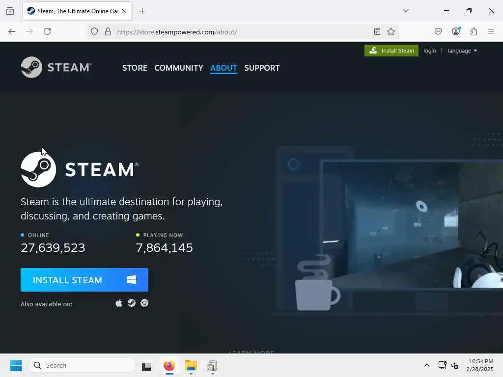The width and height of the screenshot is (503, 377).
Task: Click the PLAYING NOW label
Action: coord(163,235)
